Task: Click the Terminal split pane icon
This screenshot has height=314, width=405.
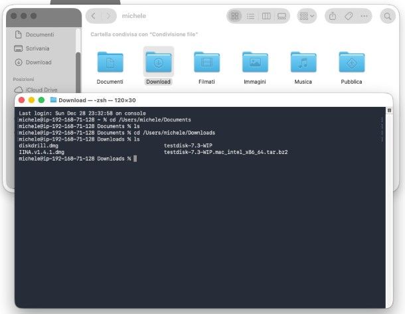Action: pos(389,110)
